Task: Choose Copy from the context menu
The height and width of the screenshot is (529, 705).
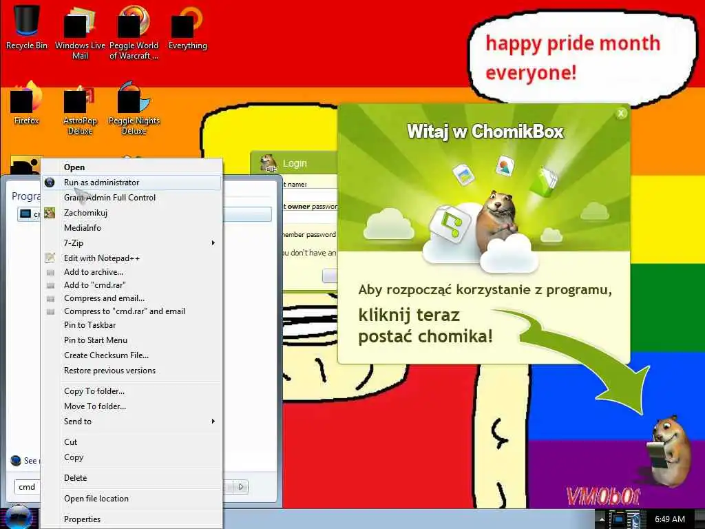Action: 131,457
